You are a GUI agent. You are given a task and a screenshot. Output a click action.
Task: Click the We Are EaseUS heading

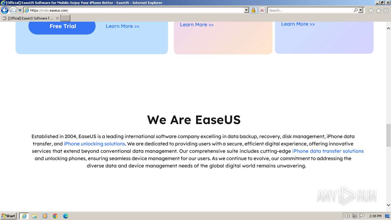tap(194, 120)
